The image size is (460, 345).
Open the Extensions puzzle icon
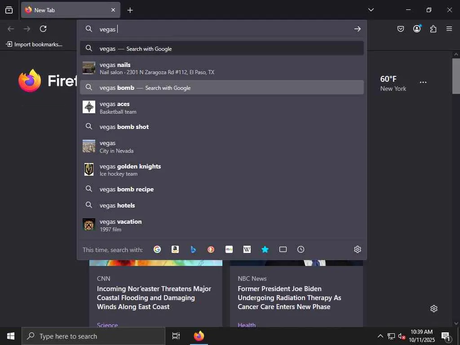click(433, 29)
